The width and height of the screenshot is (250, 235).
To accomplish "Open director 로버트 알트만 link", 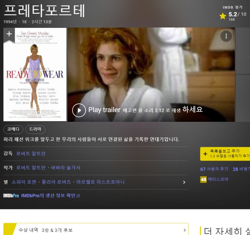I will [x=31, y=153].
